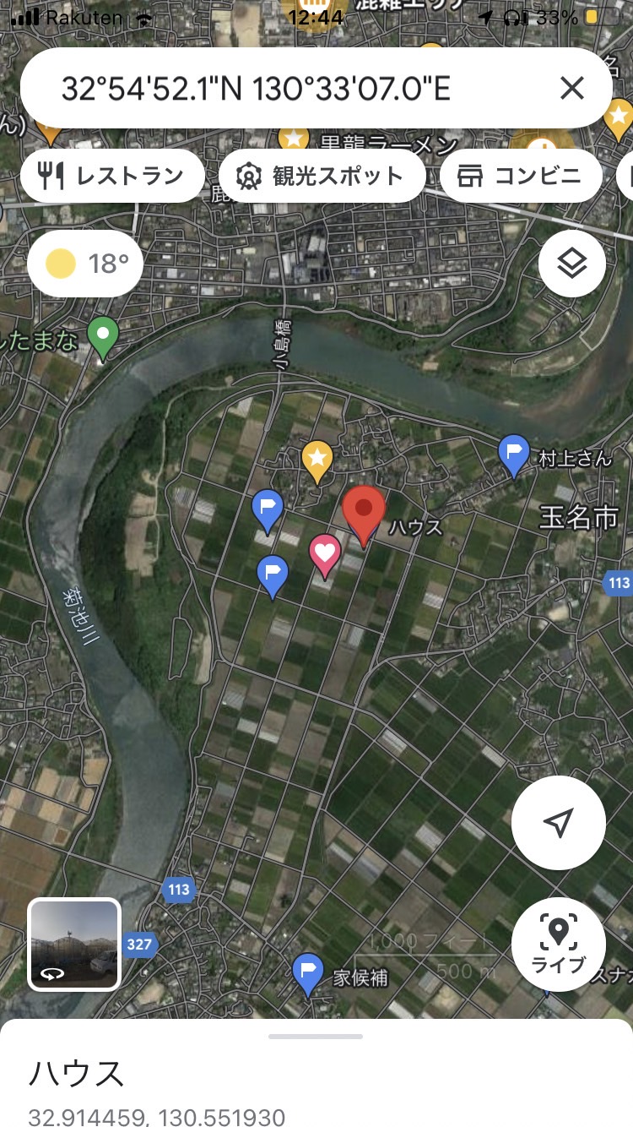This screenshot has height=1127, width=633.
Task: Filter by レストラン chip
Action: 112,176
